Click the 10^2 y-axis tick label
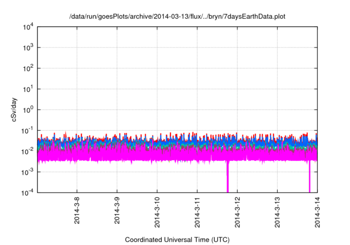The height and width of the screenshot is (245, 350). (28, 68)
